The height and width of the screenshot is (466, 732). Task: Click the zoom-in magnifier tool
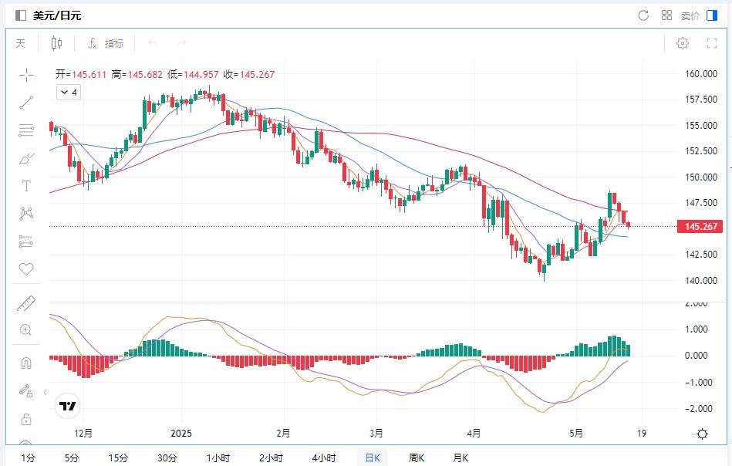[26, 330]
